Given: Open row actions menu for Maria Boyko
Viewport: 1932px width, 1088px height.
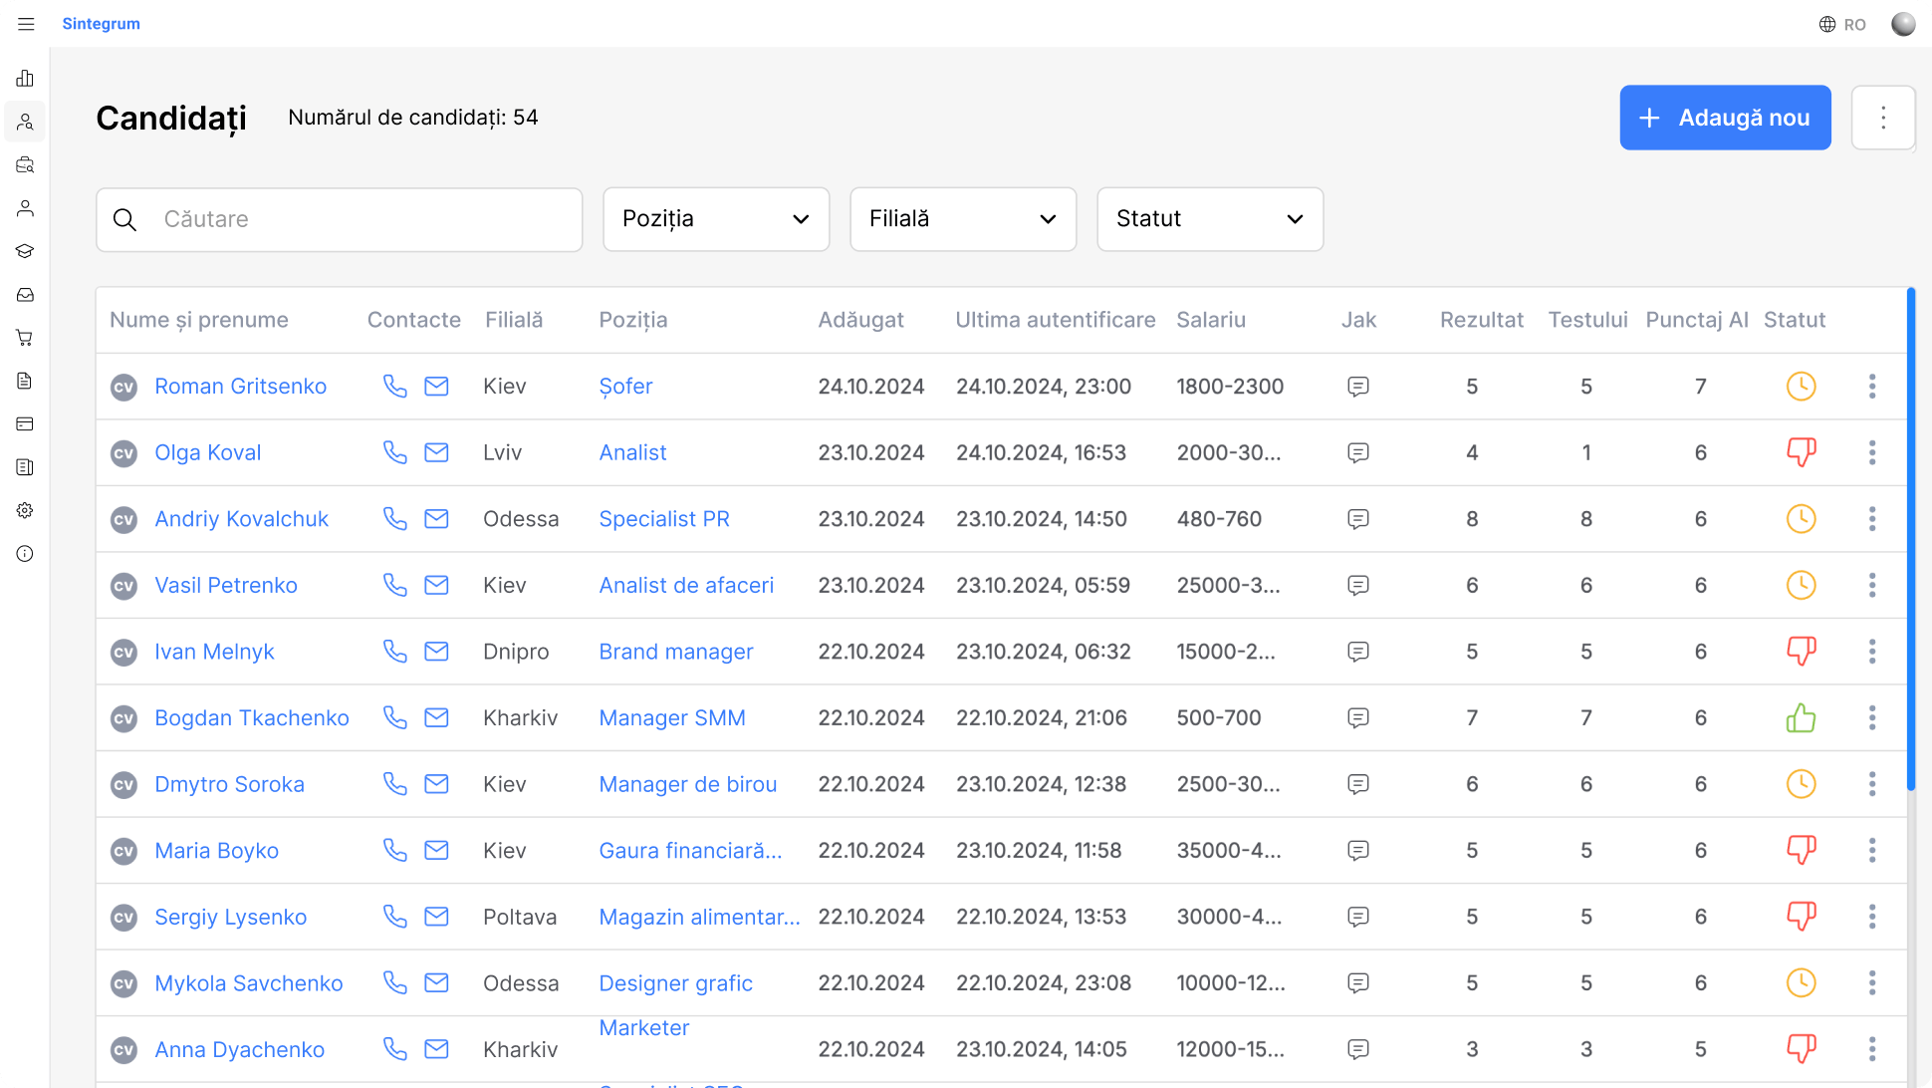Looking at the screenshot, I should click(x=1872, y=851).
